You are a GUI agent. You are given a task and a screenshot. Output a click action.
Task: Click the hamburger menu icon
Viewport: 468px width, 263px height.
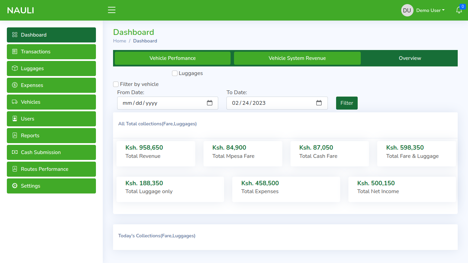click(x=112, y=10)
